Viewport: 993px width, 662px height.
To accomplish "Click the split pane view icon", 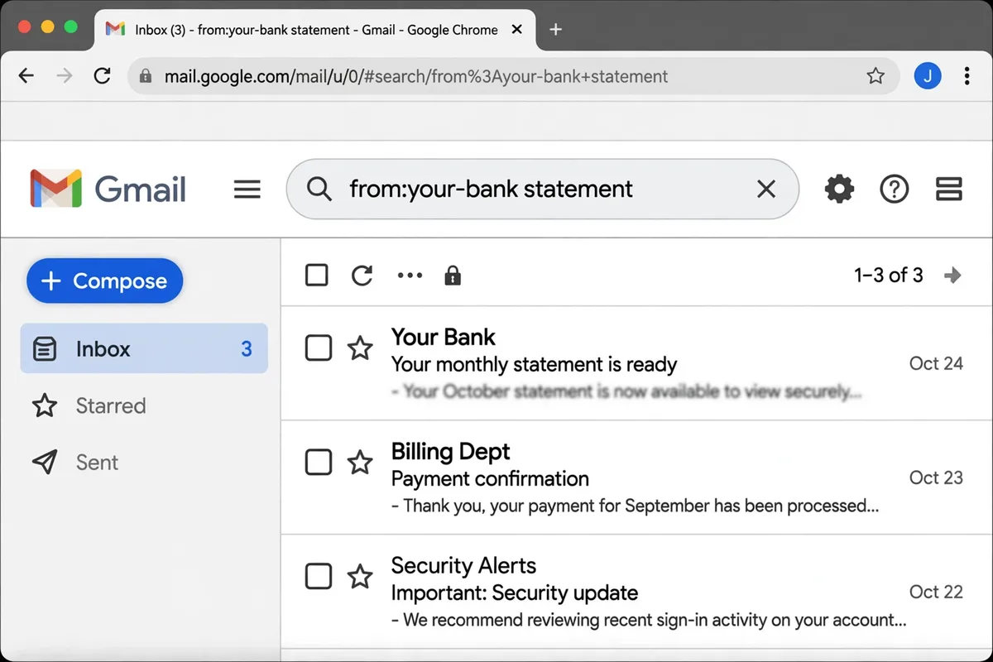I will point(948,189).
